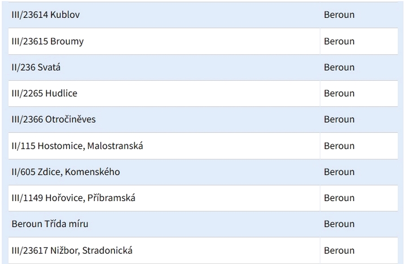Click the II/236 Svatá cell
Viewport: 404px width, 264px height.
point(36,67)
